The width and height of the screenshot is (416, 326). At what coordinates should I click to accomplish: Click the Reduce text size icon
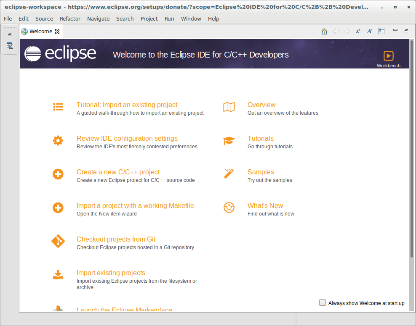click(357, 31)
